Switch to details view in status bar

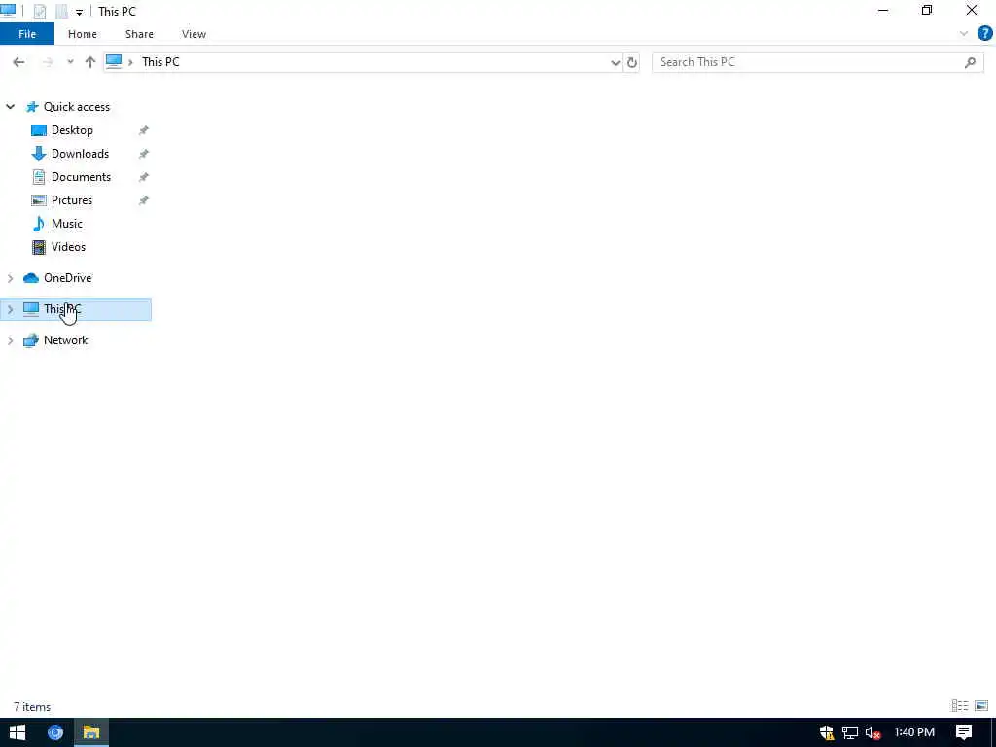960,706
